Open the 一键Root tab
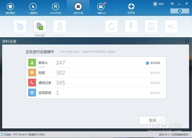This screenshot has height=138, width=192. [101, 8]
